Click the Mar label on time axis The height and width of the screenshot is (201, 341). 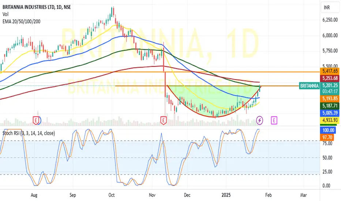coord(303,195)
